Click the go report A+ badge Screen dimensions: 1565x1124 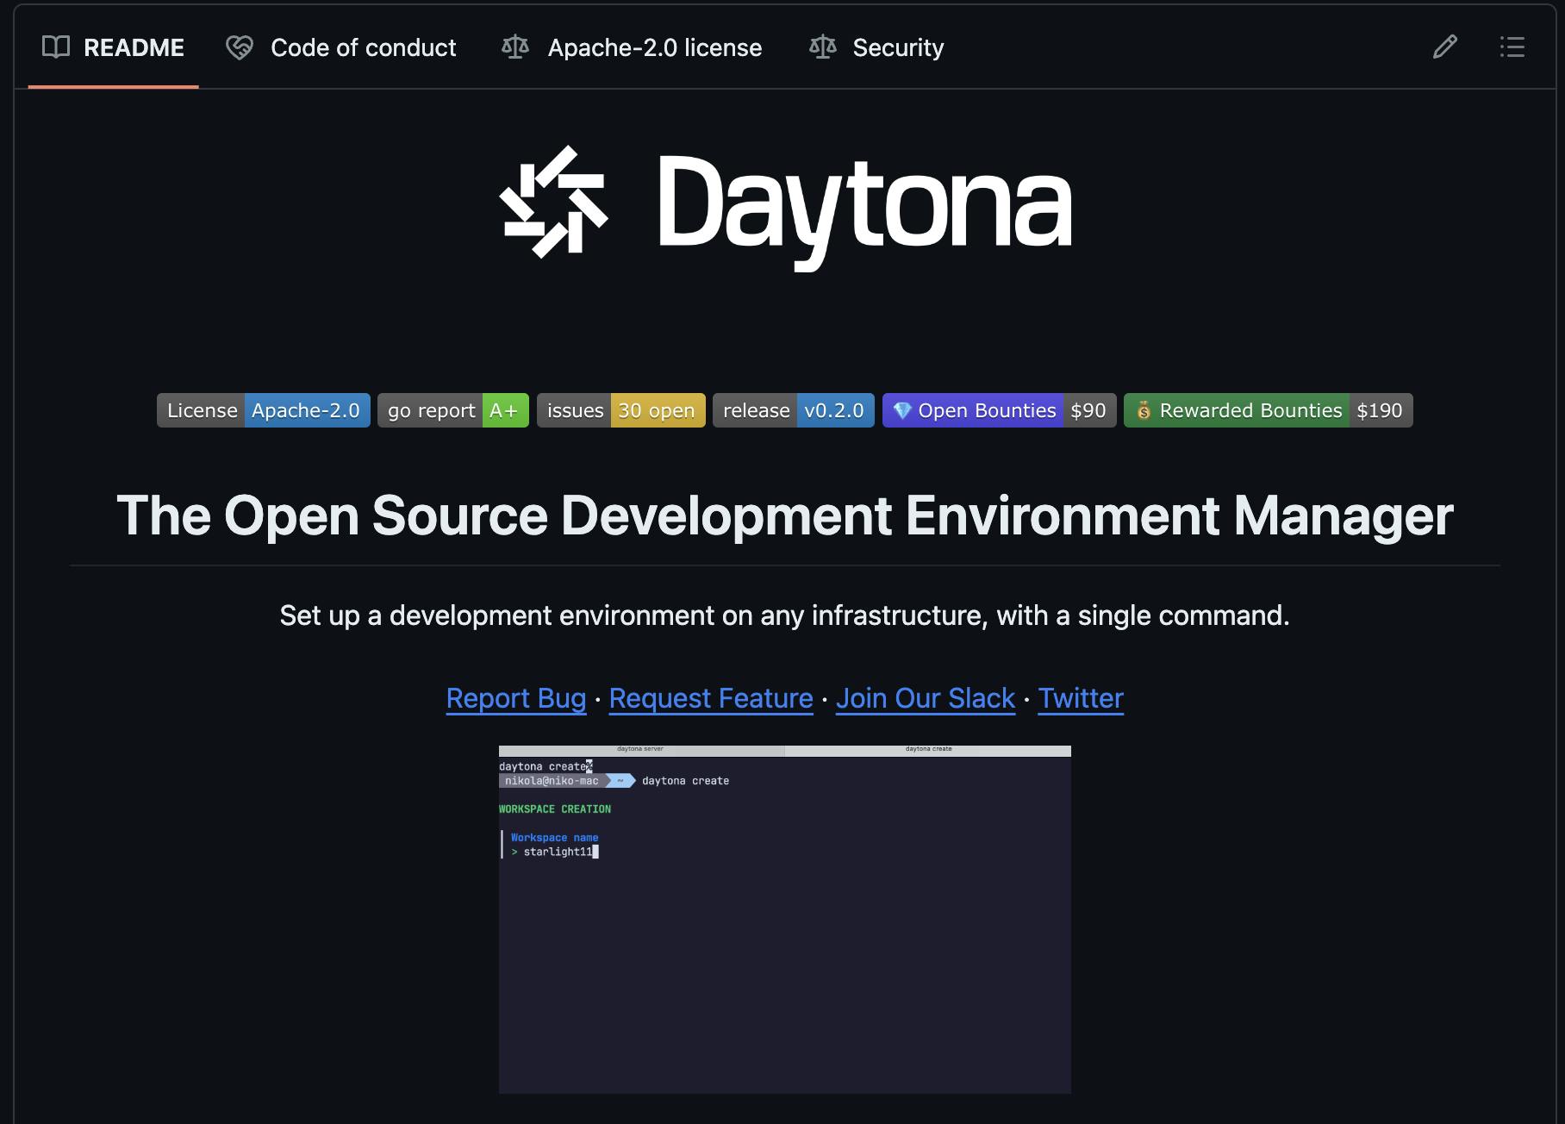453,410
